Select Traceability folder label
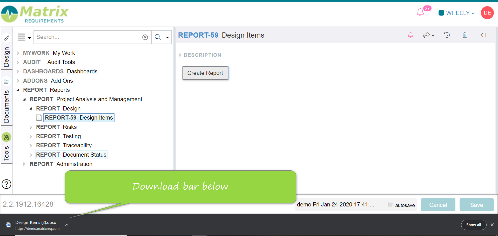 [x=77, y=145]
